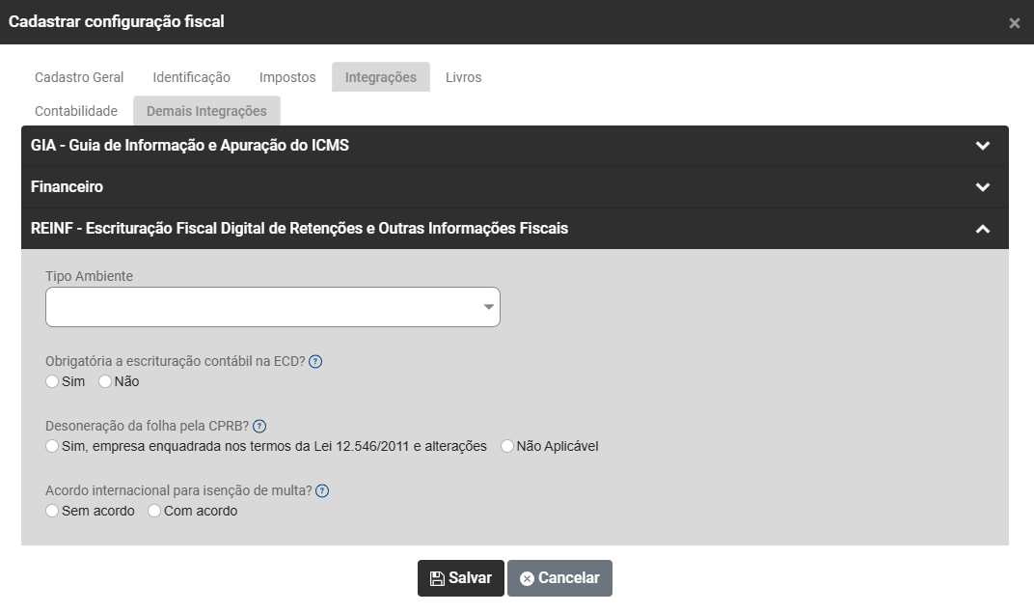Open the Impostos tab

[x=287, y=77]
